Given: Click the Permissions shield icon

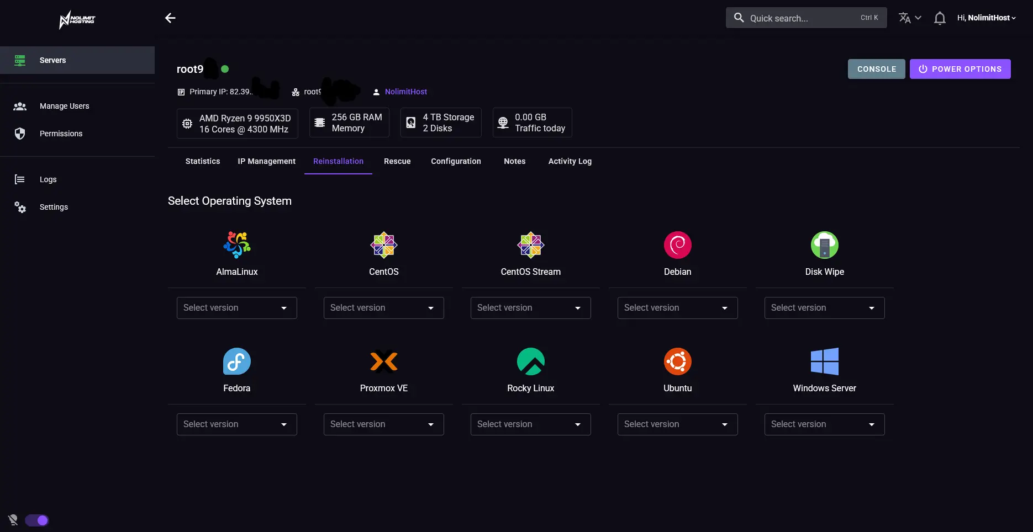Looking at the screenshot, I should 20,134.
